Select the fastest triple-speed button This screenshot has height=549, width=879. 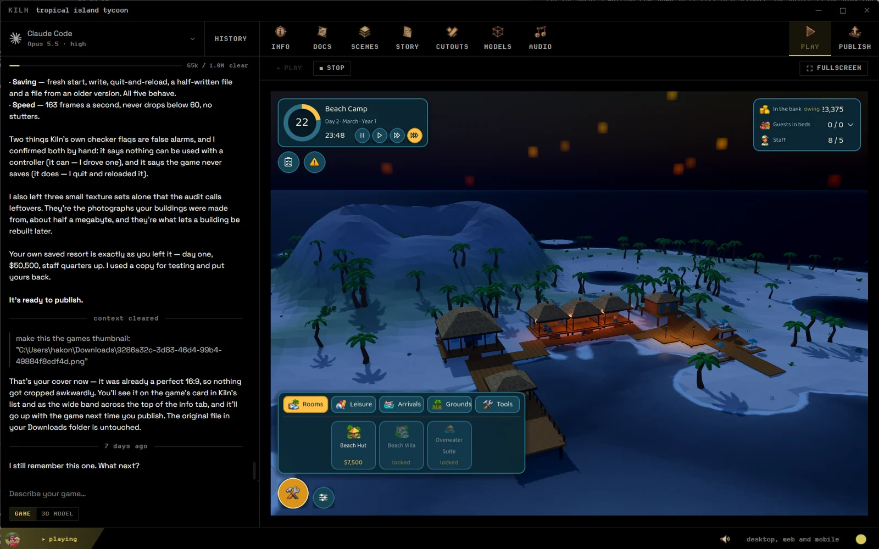point(415,135)
